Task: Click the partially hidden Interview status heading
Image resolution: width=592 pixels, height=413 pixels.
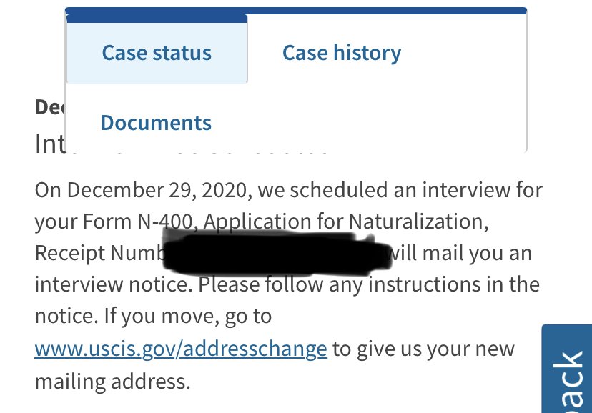Action: [x=49, y=145]
